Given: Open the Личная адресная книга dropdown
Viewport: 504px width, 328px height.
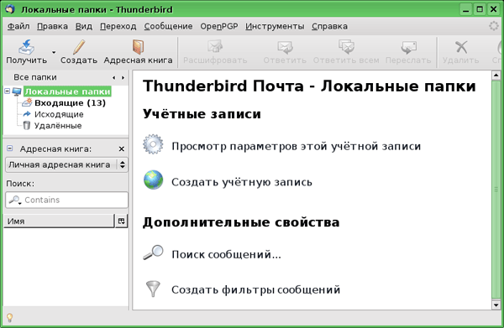Looking at the screenshot, I should 66,164.
